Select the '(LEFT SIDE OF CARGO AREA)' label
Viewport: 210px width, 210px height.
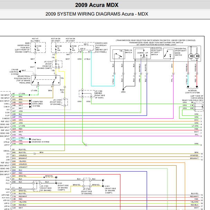tap(197, 97)
